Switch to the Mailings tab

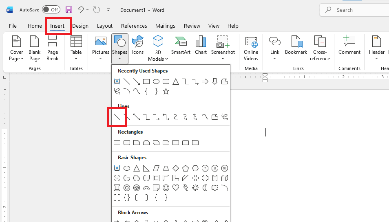[165, 26]
